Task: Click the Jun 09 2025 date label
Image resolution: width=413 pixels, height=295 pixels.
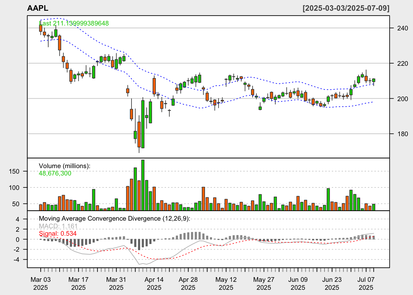Action: [298, 284]
